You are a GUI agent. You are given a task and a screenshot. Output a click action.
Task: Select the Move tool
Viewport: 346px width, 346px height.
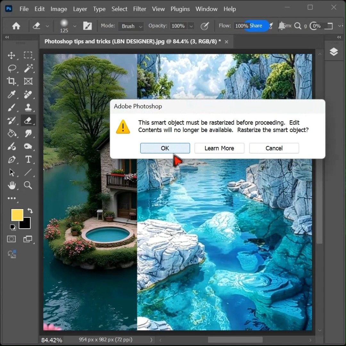12,55
